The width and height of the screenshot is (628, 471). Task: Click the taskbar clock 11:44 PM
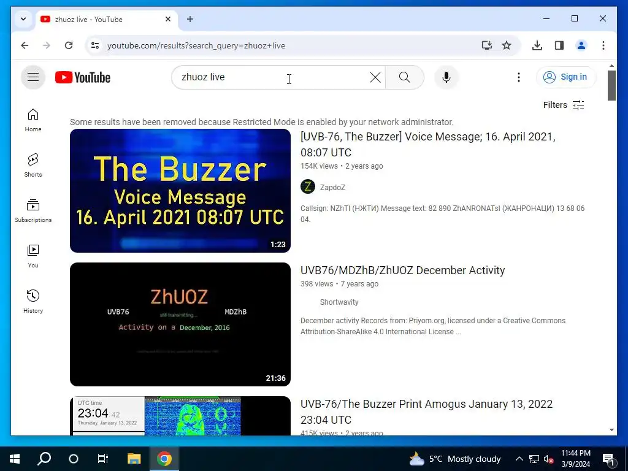click(575, 459)
